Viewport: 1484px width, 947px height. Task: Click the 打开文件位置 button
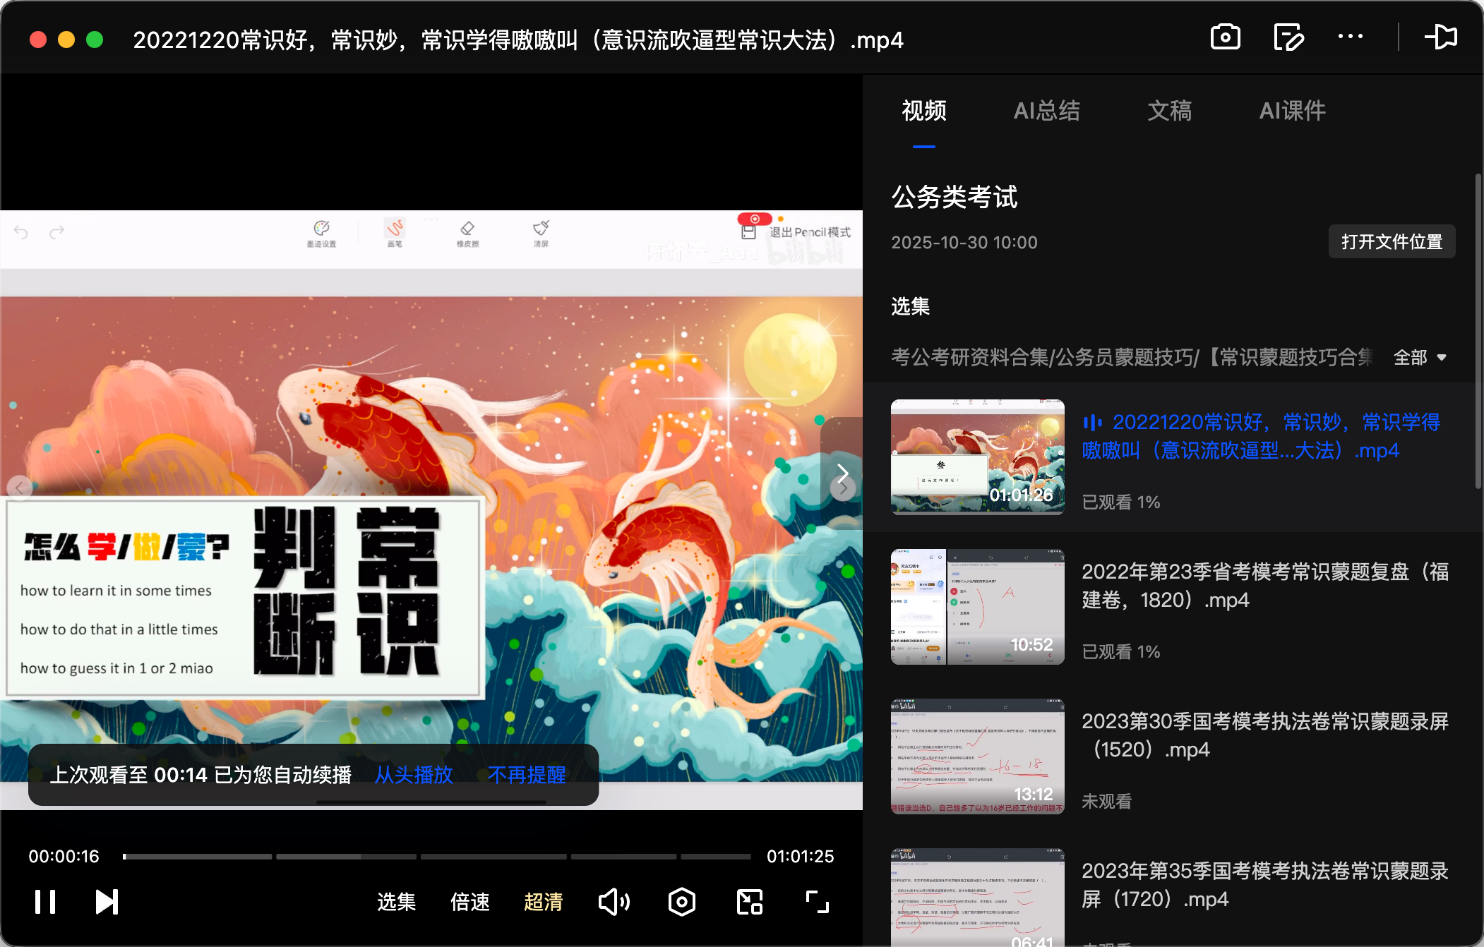[x=1392, y=241]
